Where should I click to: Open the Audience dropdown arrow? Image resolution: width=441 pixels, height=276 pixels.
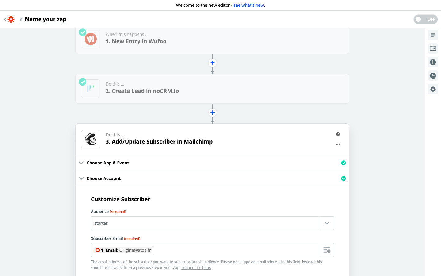tap(327, 223)
